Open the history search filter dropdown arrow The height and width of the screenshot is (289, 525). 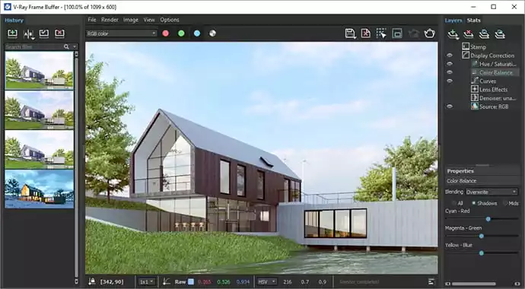pyautogui.click(x=75, y=46)
